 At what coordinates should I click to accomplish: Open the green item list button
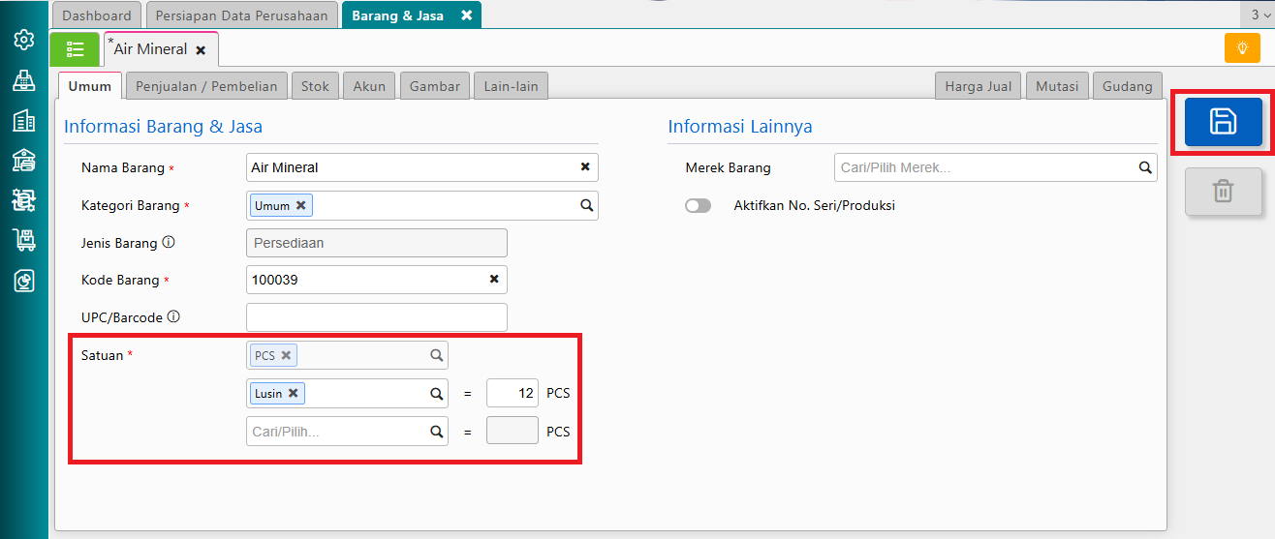(x=75, y=49)
